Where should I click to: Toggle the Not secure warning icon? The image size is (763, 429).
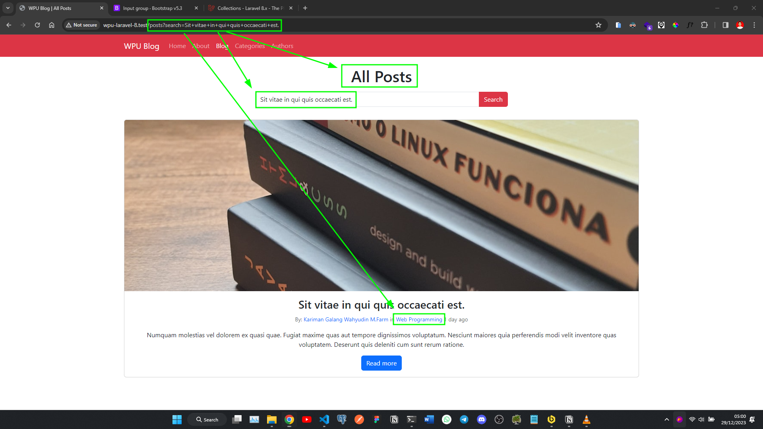pos(69,25)
